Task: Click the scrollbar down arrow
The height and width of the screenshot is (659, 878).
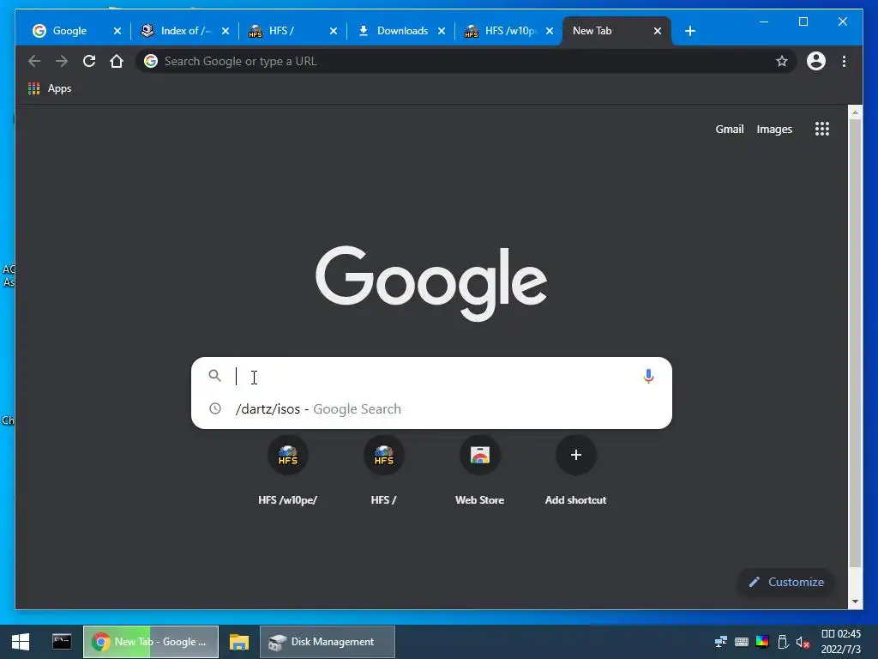Action: tap(855, 602)
